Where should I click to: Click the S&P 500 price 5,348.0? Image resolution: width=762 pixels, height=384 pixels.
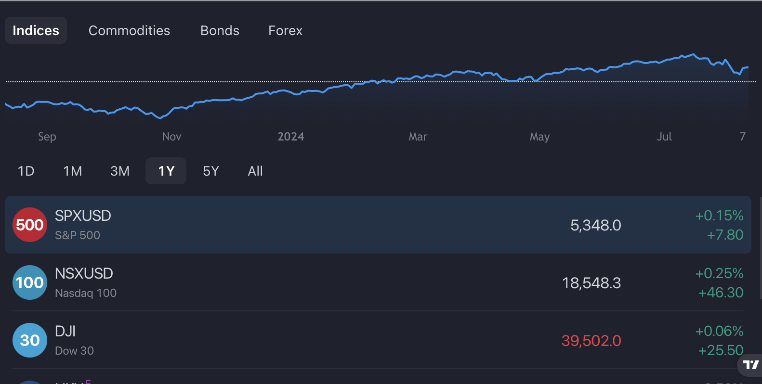tap(596, 225)
